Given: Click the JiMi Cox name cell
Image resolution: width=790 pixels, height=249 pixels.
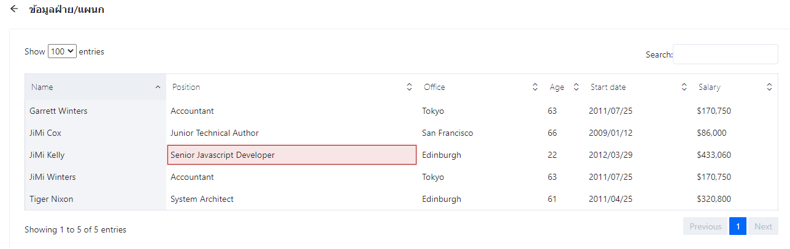Looking at the screenshot, I should (45, 133).
